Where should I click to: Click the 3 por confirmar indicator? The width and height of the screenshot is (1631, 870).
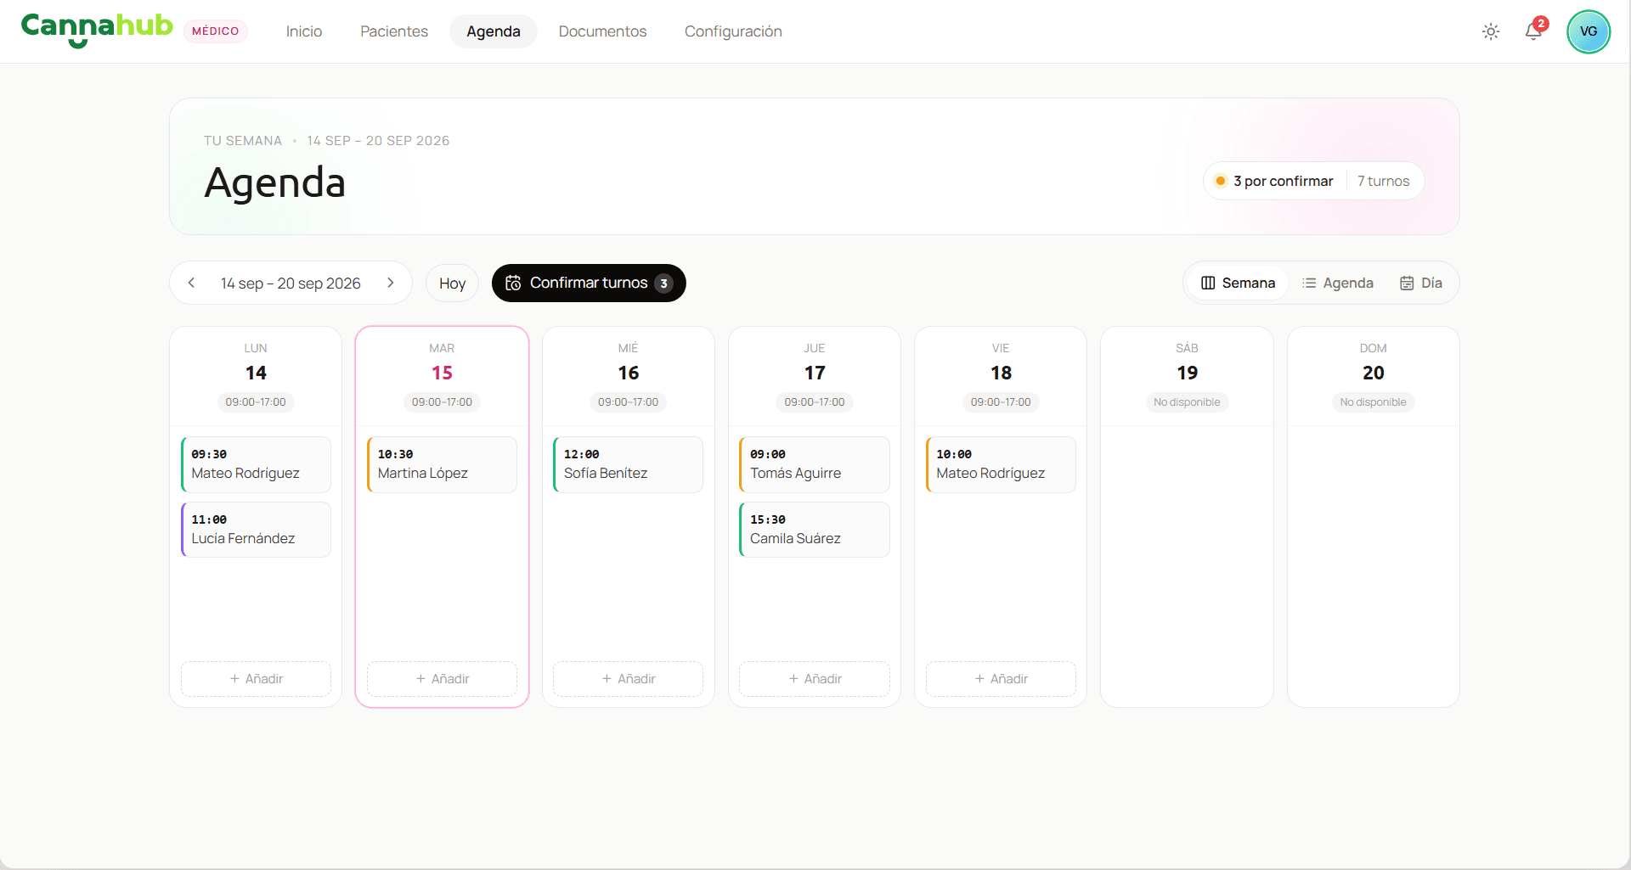(x=1273, y=181)
